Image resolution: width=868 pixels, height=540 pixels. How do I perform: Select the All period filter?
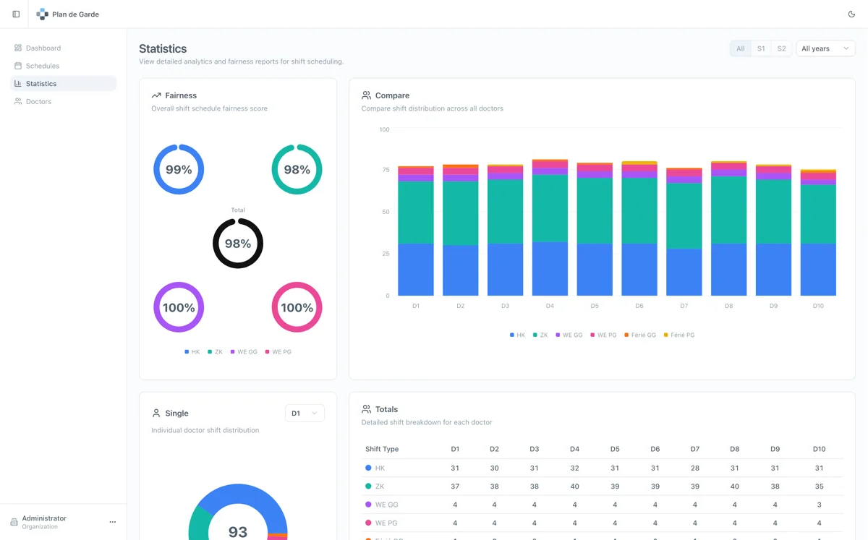(x=740, y=48)
